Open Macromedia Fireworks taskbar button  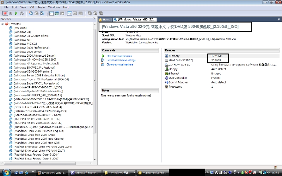tap(152, 173)
